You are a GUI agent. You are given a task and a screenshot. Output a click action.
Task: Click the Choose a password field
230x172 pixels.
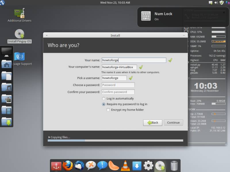(118, 85)
